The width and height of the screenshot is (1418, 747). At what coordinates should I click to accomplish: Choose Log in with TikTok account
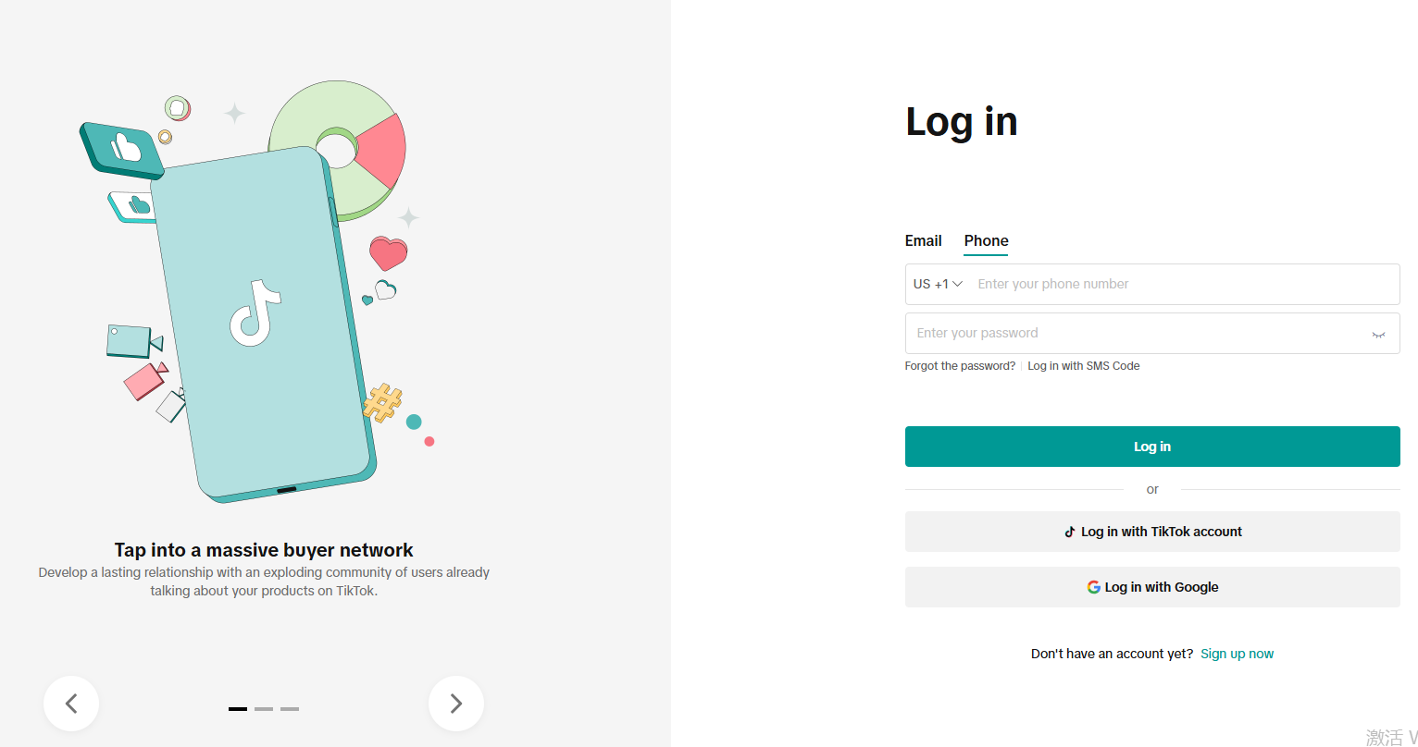(x=1152, y=532)
